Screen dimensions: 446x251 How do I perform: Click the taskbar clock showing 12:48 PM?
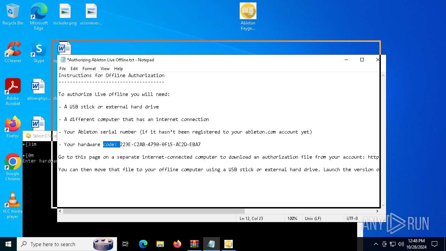coord(416,244)
